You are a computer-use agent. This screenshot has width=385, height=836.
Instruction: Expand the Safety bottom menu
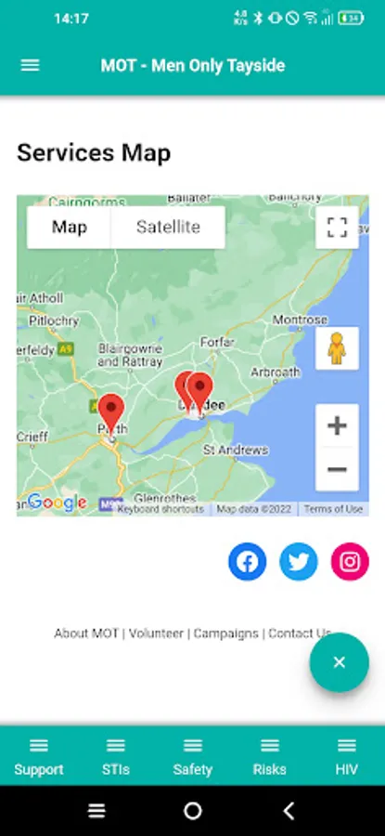pos(192,756)
